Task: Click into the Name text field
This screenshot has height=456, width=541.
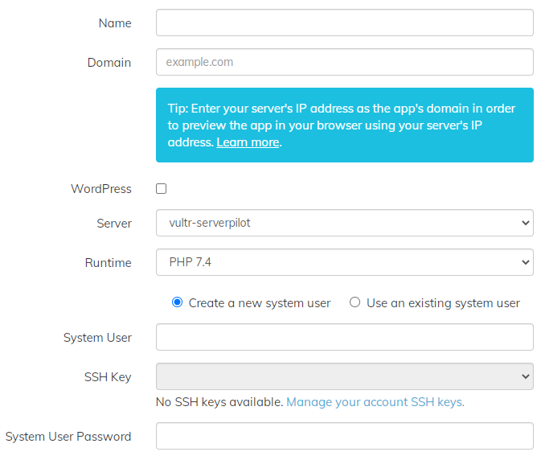Action: tap(344, 23)
